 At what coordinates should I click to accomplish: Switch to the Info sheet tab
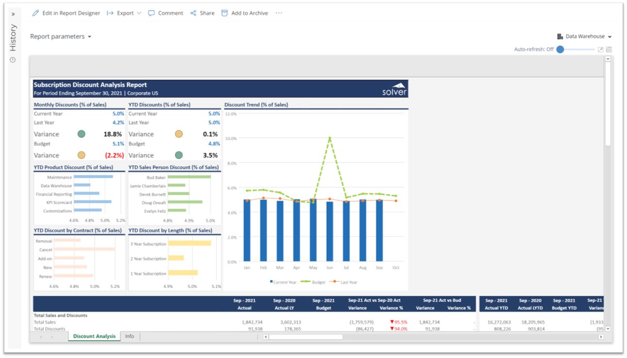click(129, 336)
